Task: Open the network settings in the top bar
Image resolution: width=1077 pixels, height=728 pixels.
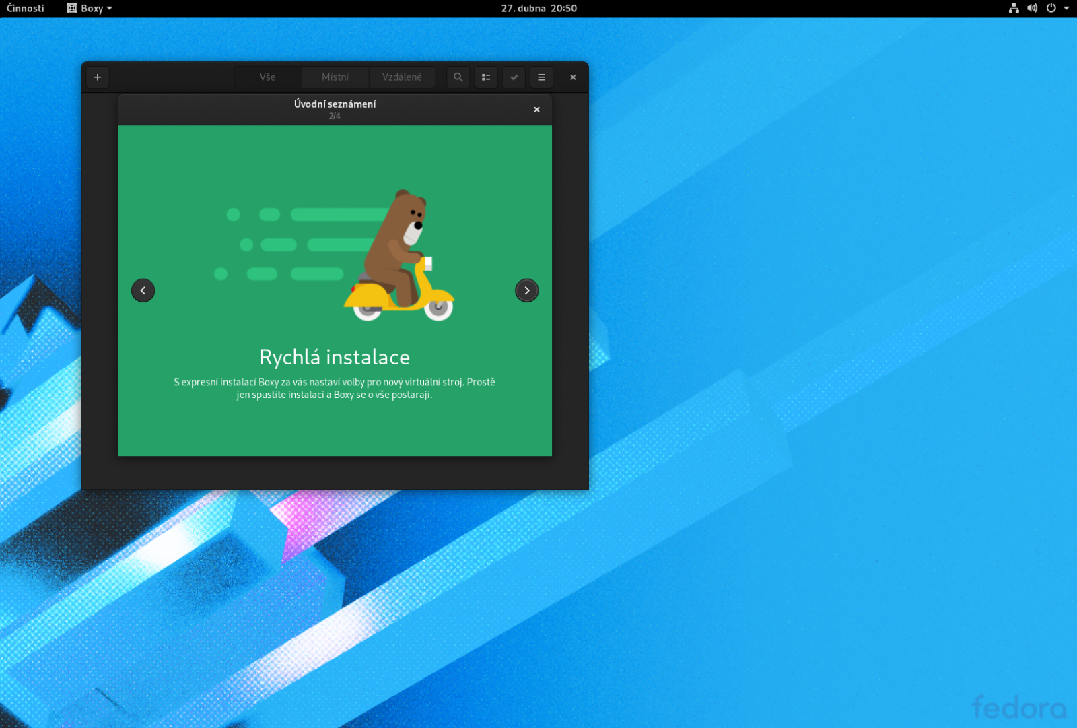Action: [1013, 8]
